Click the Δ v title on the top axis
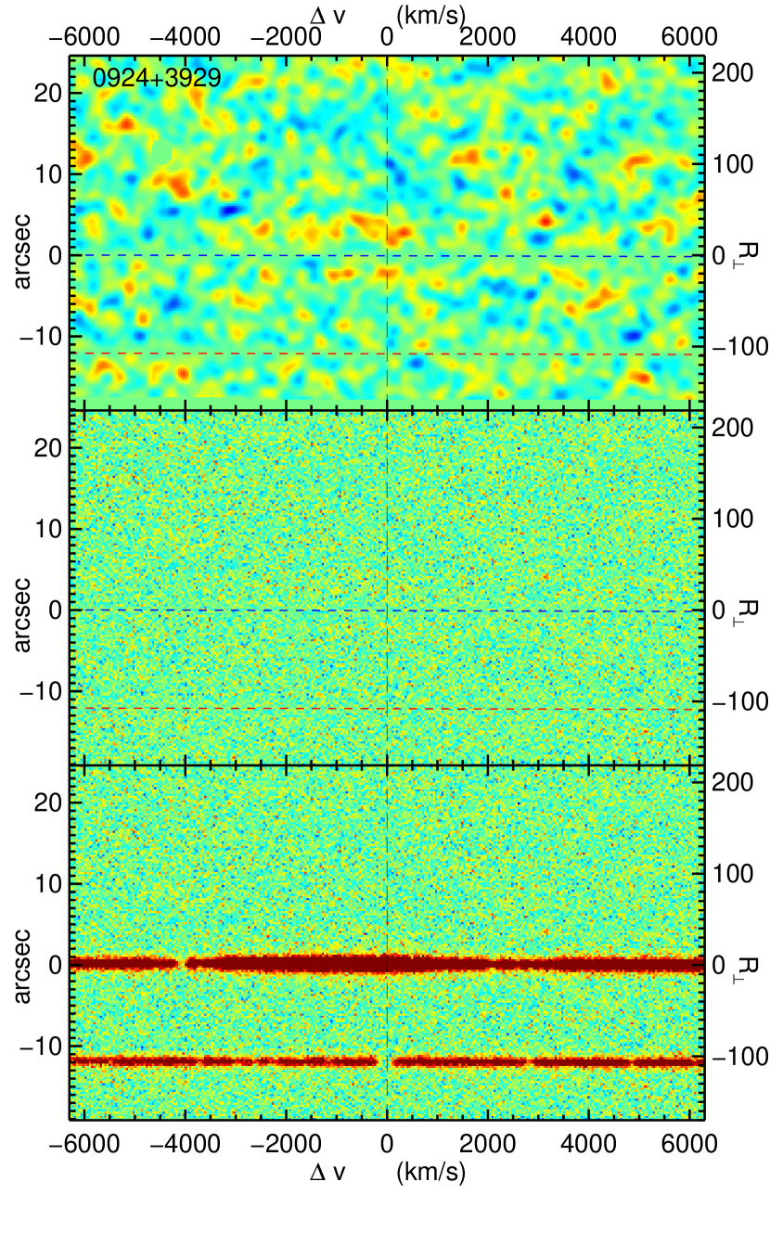 [x=328, y=14]
